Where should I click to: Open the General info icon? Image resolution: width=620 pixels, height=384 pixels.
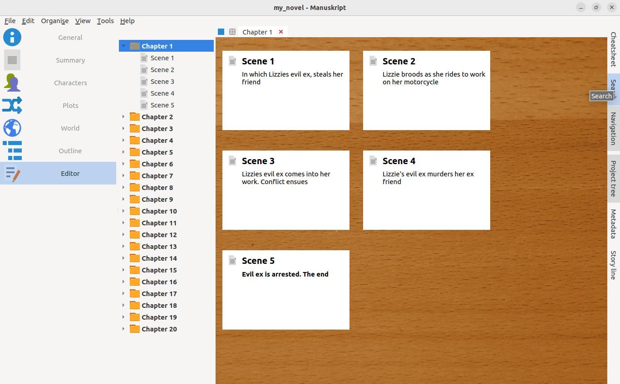[12, 37]
